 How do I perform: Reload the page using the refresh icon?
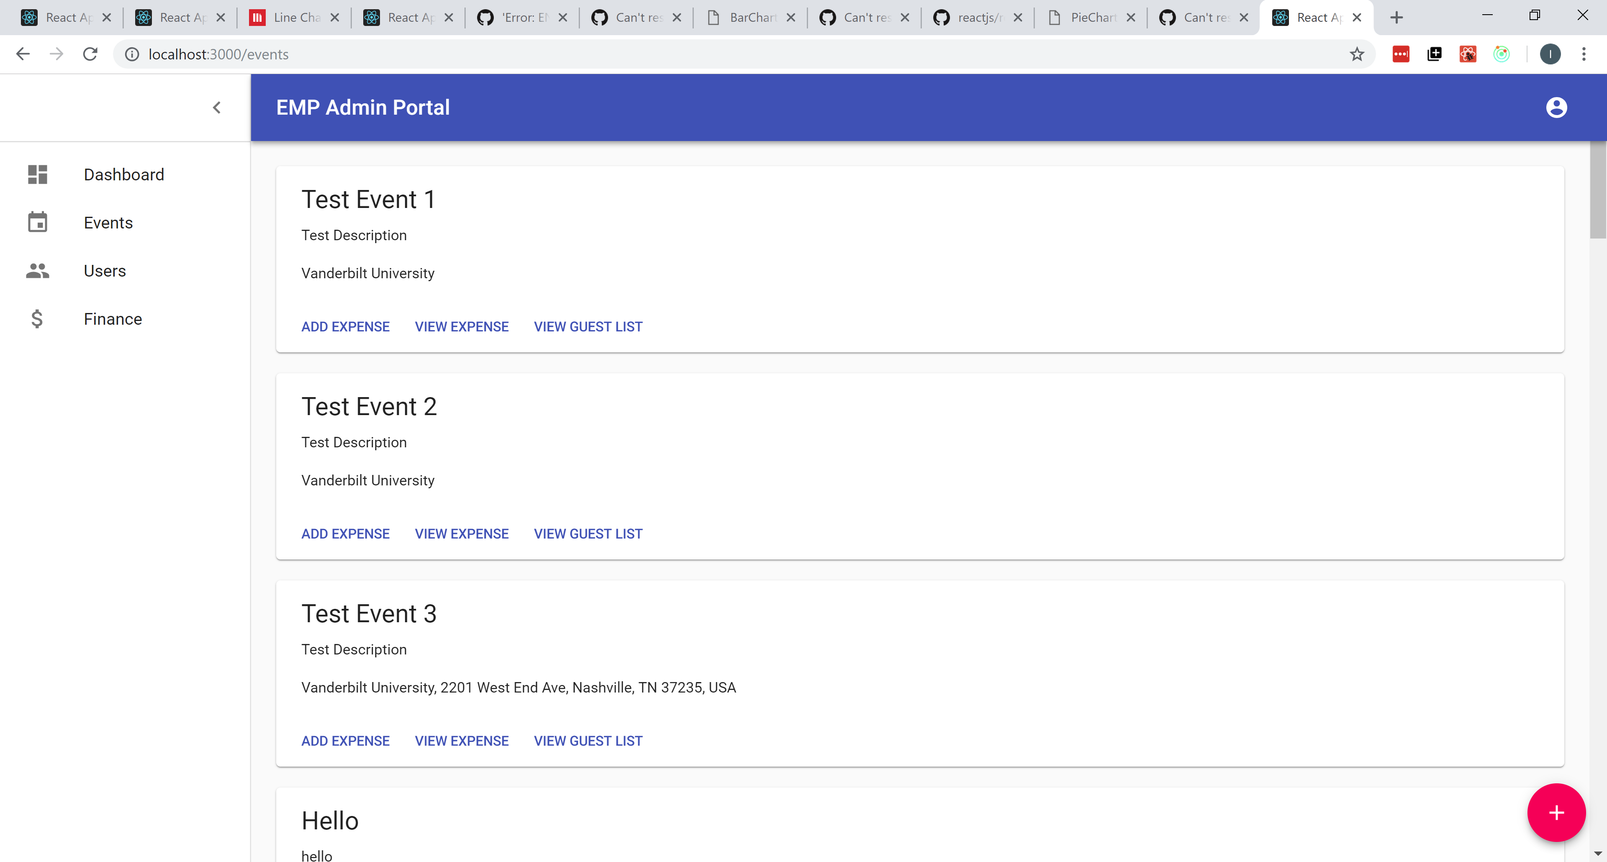pyautogui.click(x=90, y=54)
